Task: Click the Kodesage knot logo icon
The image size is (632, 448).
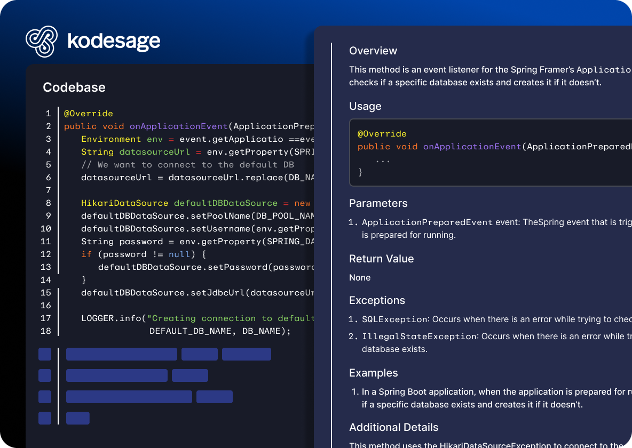Action: click(42, 41)
